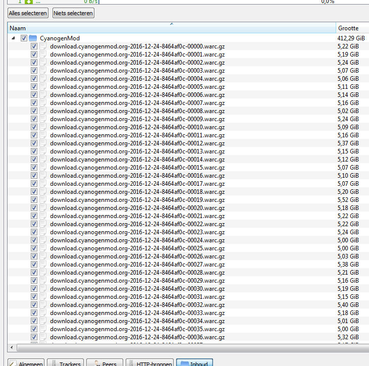
Task: Click the green download status icon
Action: coord(29,2)
